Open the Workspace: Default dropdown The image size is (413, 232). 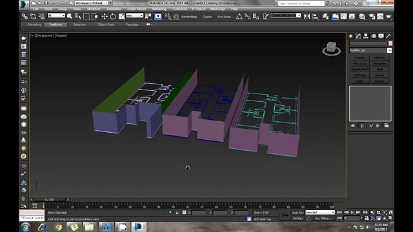[x=92, y=3]
